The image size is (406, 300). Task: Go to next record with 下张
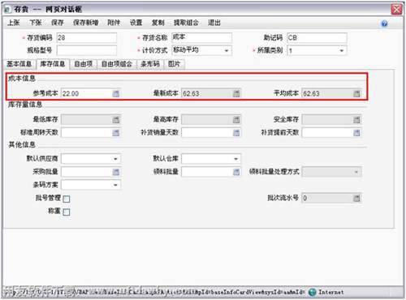36,23
